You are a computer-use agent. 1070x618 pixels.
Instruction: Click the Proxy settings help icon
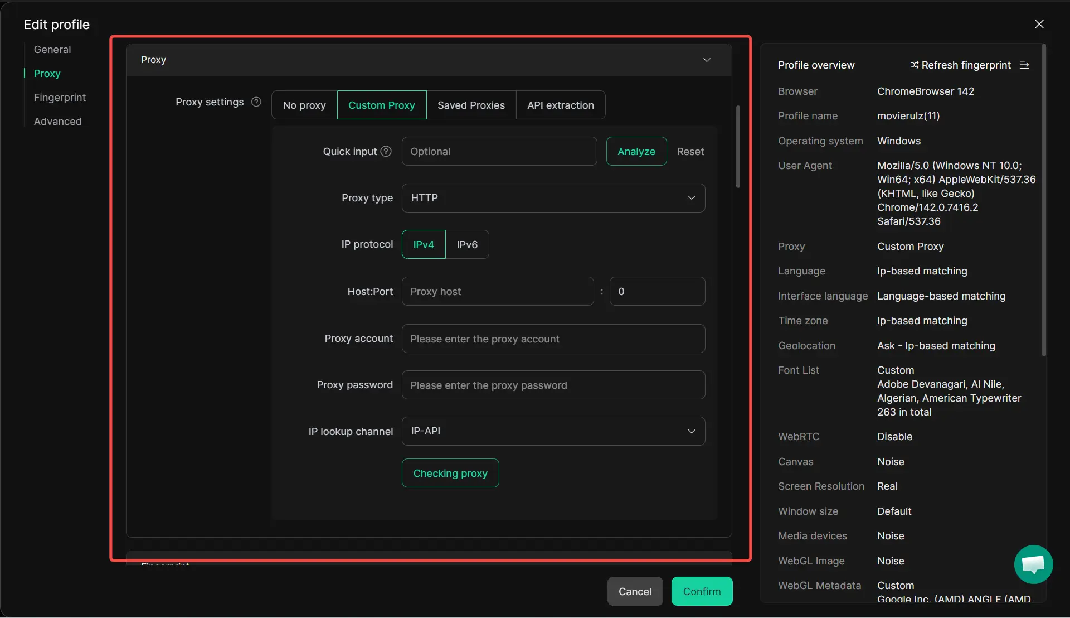tap(256, 102)
